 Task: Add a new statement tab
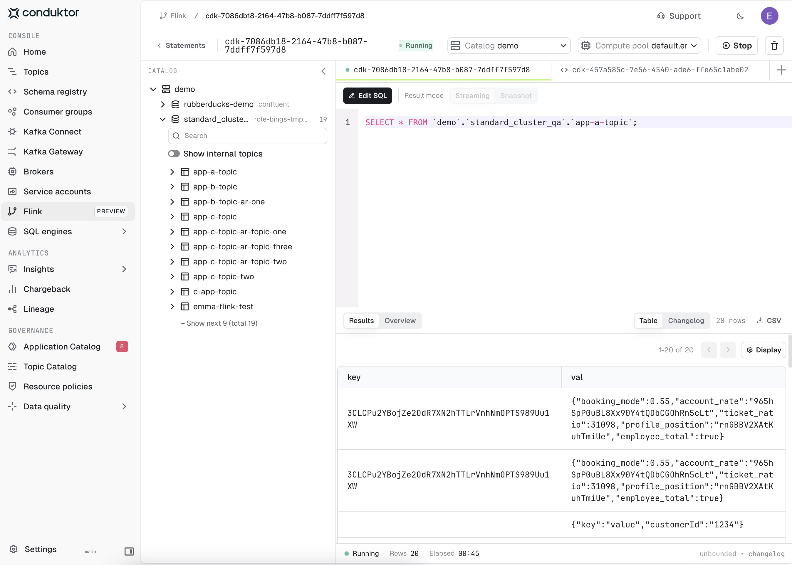(x=781, y=70)
